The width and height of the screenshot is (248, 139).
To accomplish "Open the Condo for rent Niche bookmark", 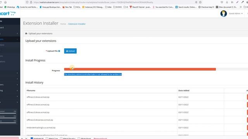I will [27, 7].
